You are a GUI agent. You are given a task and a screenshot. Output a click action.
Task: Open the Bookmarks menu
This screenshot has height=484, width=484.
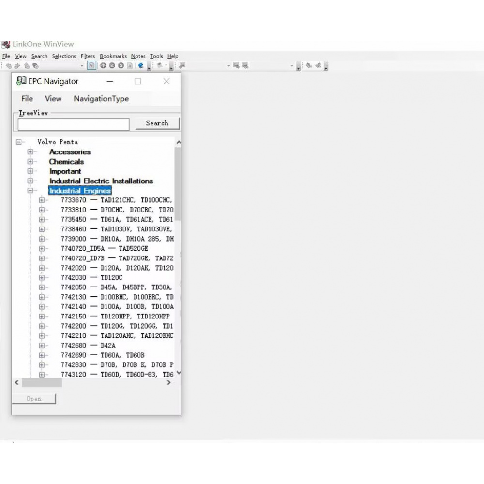[113, 56]
